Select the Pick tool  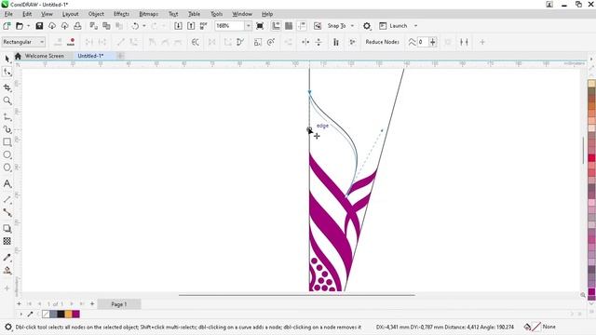click(x=7, y=59)
